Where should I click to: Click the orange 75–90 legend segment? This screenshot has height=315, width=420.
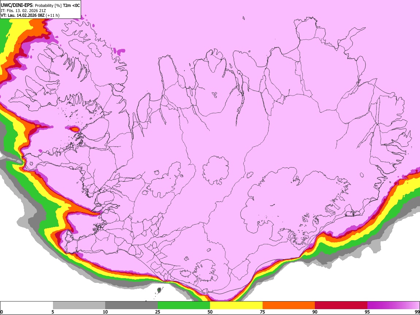289,306
